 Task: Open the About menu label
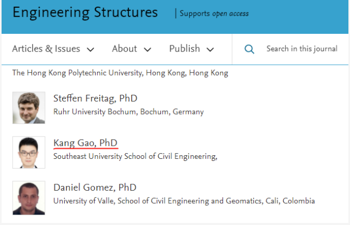point(124,48)
